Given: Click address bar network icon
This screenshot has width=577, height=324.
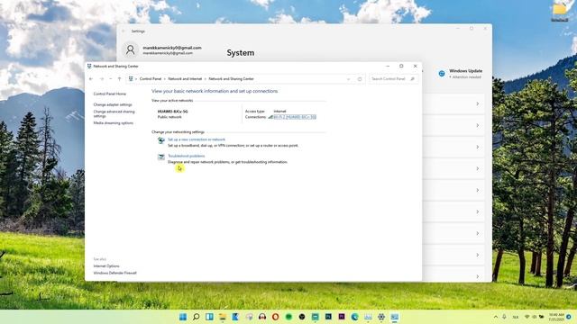Looking at the screenshot, I should [131, 79].
